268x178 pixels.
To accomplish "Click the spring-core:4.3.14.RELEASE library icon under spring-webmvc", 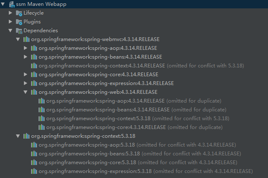I will 34,75.
